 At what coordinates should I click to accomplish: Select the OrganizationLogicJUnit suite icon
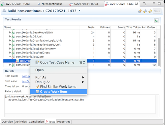click(x=13, y=41)
